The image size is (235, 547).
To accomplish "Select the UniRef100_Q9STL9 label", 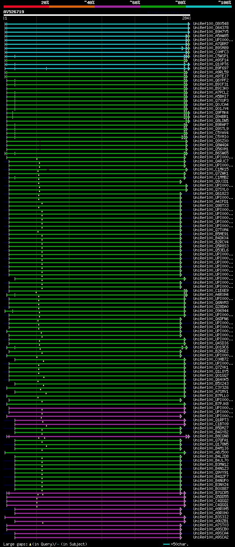I will point(211,129).
